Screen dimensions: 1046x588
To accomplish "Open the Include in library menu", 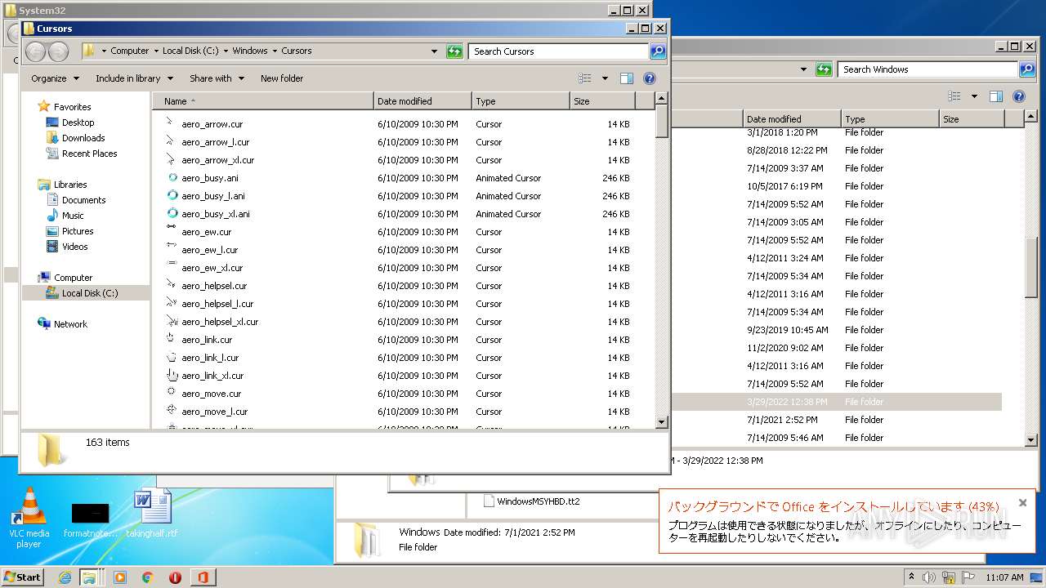I will [x=134, y=78].
